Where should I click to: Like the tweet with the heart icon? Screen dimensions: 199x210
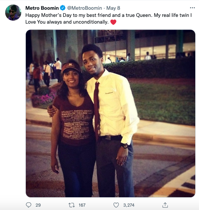116,205
